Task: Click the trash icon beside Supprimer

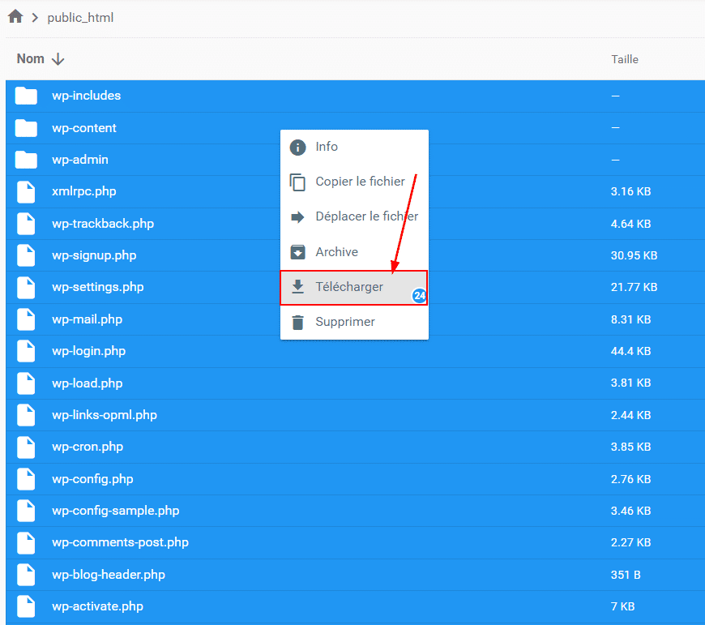Action: [298, 322]
